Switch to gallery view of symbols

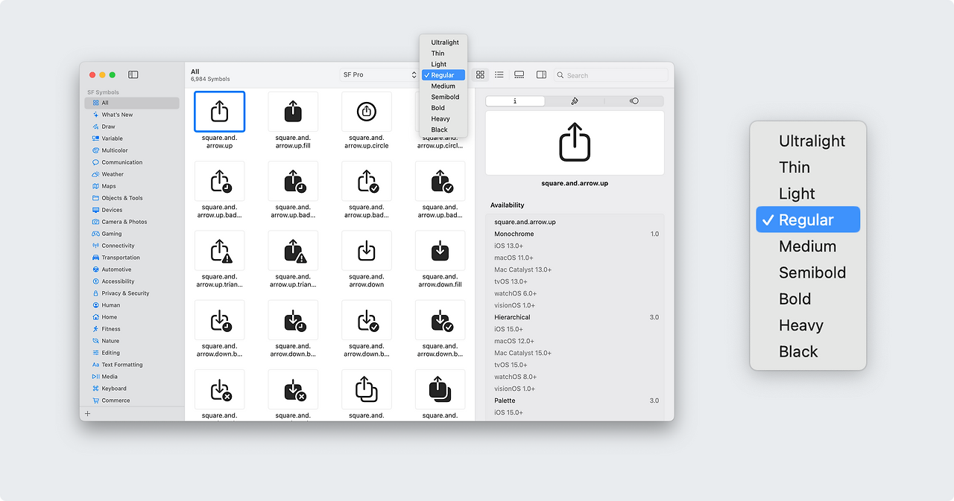[x=519, y=74]
